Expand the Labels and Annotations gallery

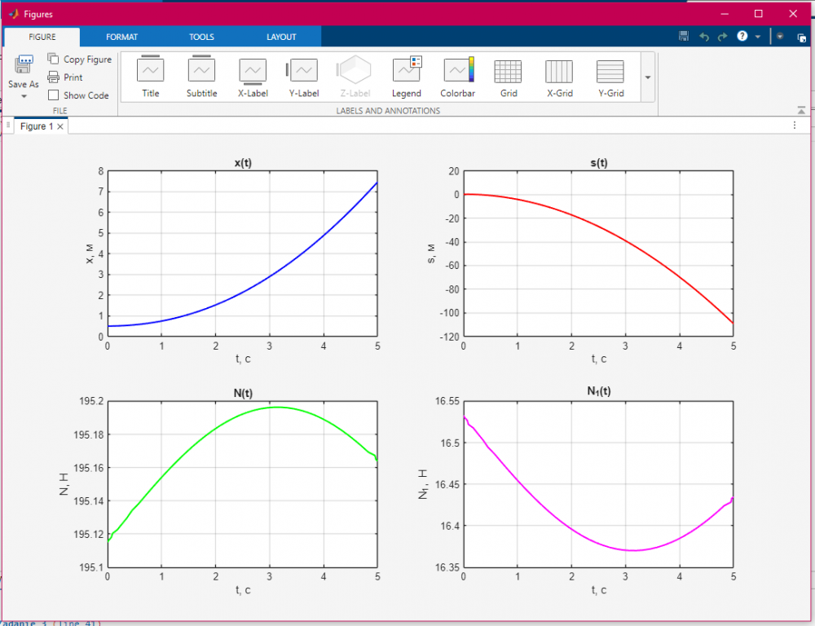tap(648, 77)
